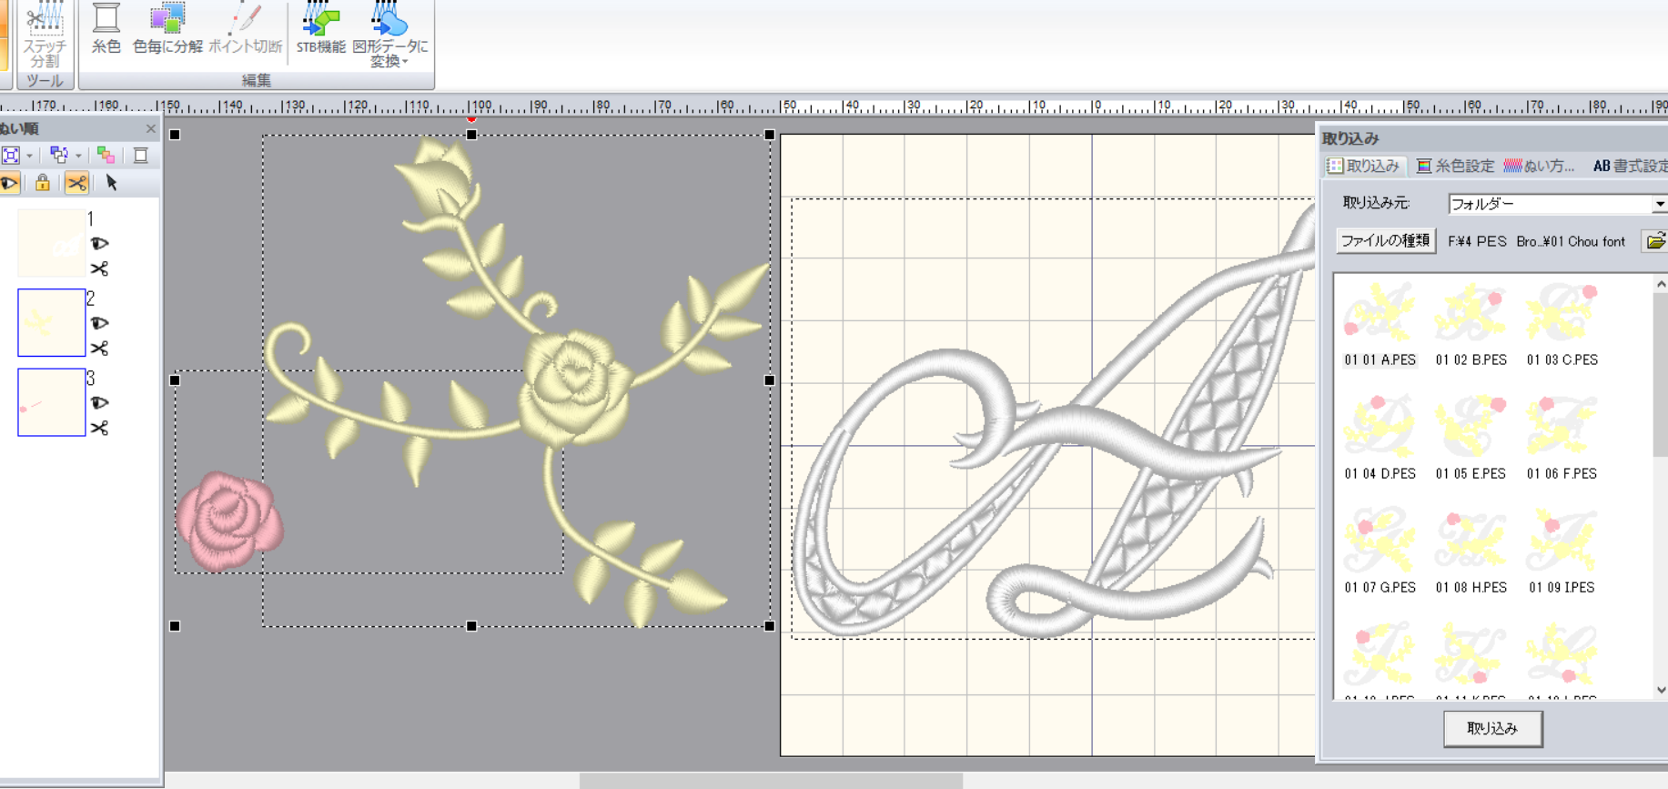Image resolution: width=1668 pixels, height=789 pixels.
Task: Open the 取り込み元 フォルダー combo box
Action: click(x=1556, y=204)
